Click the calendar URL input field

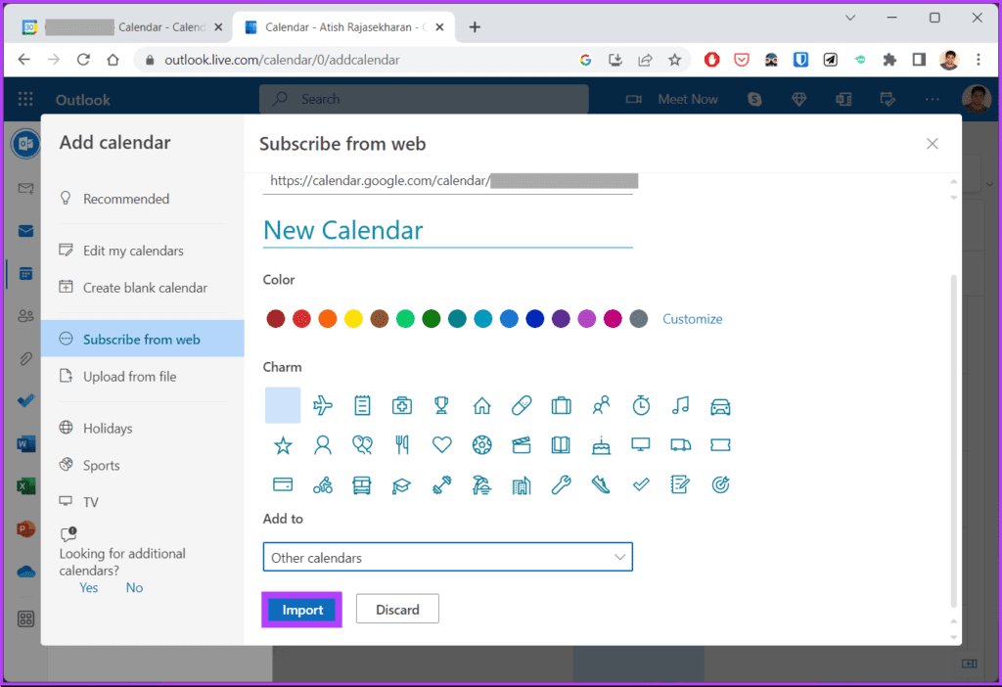click(x=448, y=181)
